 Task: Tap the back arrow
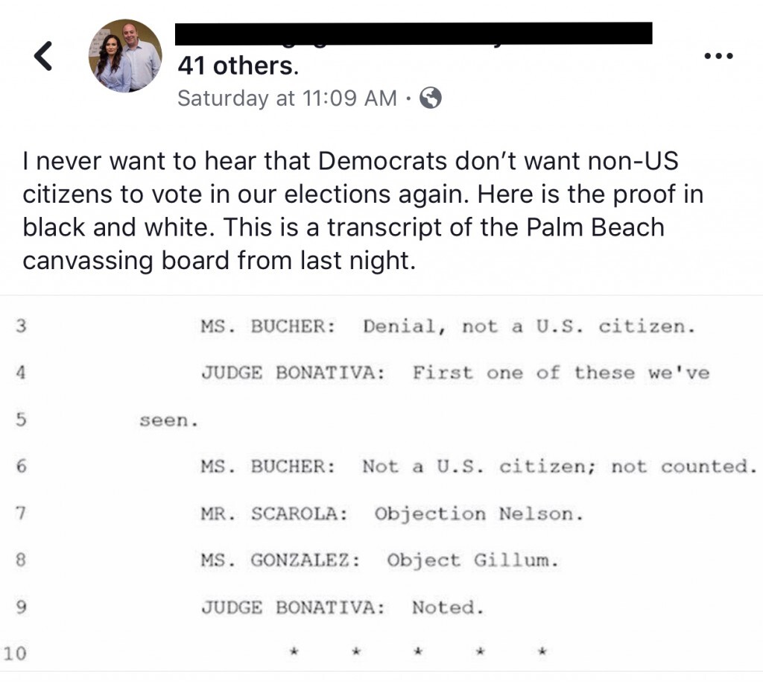point(44,57)
